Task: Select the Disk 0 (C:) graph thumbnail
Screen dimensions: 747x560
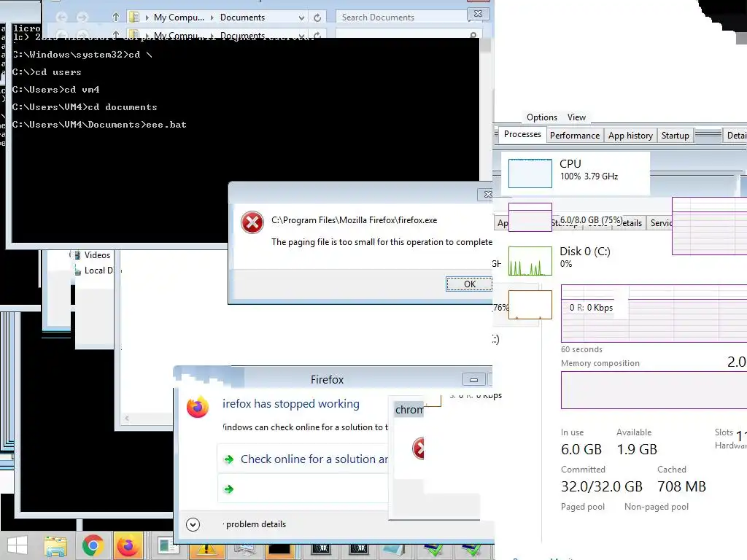Action: (x=530, y=261)
